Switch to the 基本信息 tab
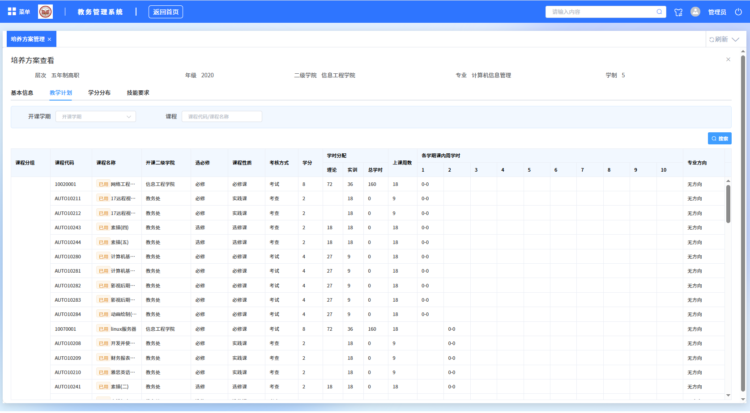Viewport: 750px width, 413px height. click(22, 93)
